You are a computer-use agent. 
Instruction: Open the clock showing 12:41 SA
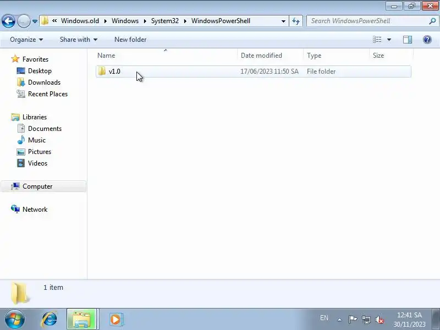pyautogui.click(x=409, y=320)
